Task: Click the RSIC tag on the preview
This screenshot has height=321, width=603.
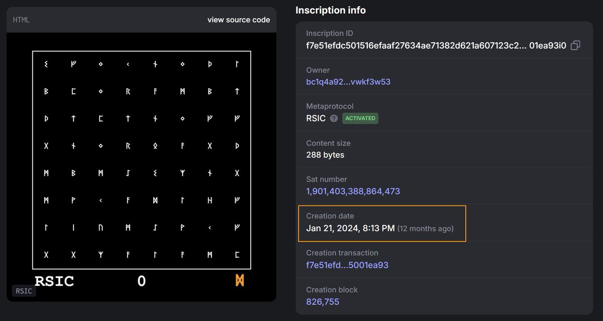Action: pyautogui.click(x=24, y=291)
